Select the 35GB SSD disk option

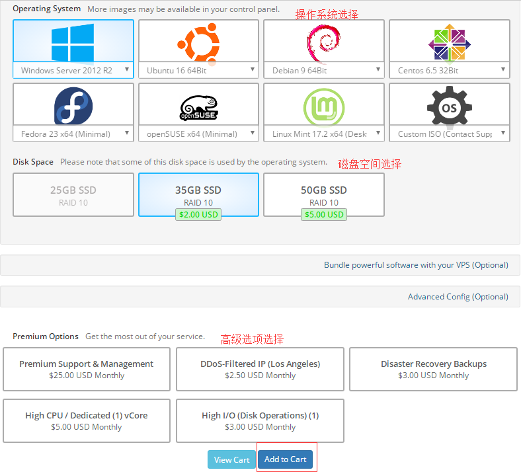[x=198, y=194]
